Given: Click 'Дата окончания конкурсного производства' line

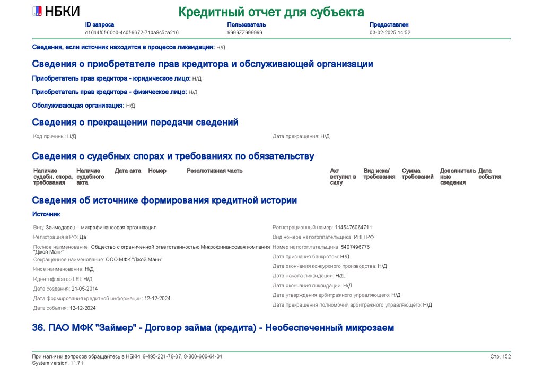Looking at the screenshot, I should point(330,266).
